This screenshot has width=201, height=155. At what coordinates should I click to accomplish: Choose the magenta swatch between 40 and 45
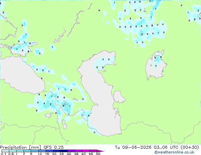click(86, 151)
